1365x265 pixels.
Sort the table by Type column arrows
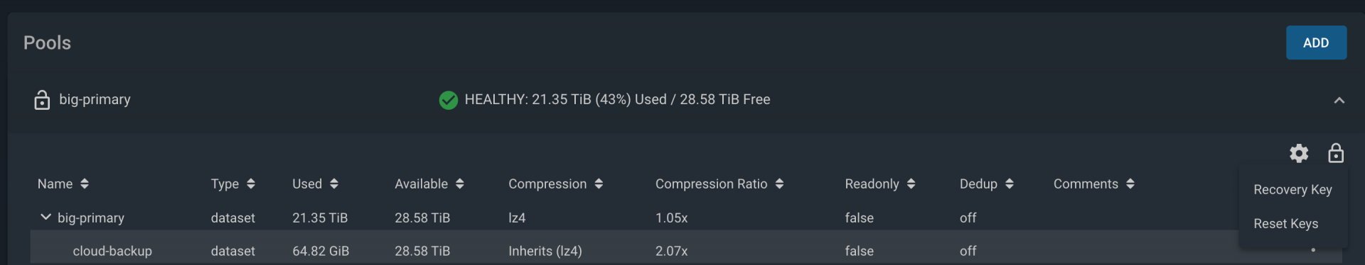tap(251, 184)
